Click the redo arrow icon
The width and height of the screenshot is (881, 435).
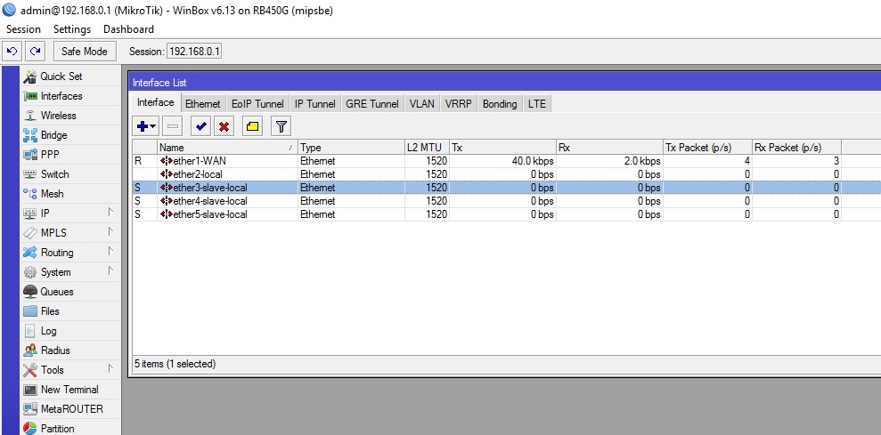[35, 51]
